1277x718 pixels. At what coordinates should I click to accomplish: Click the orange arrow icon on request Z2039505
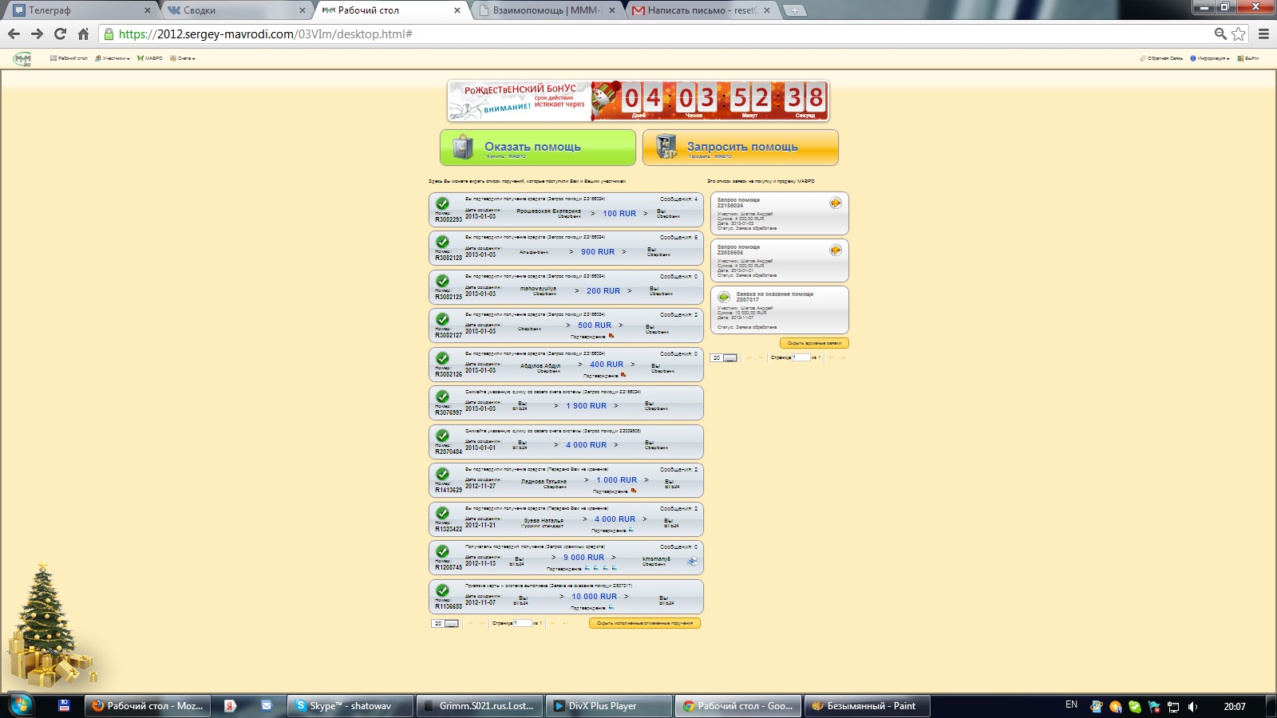point(836,250)
